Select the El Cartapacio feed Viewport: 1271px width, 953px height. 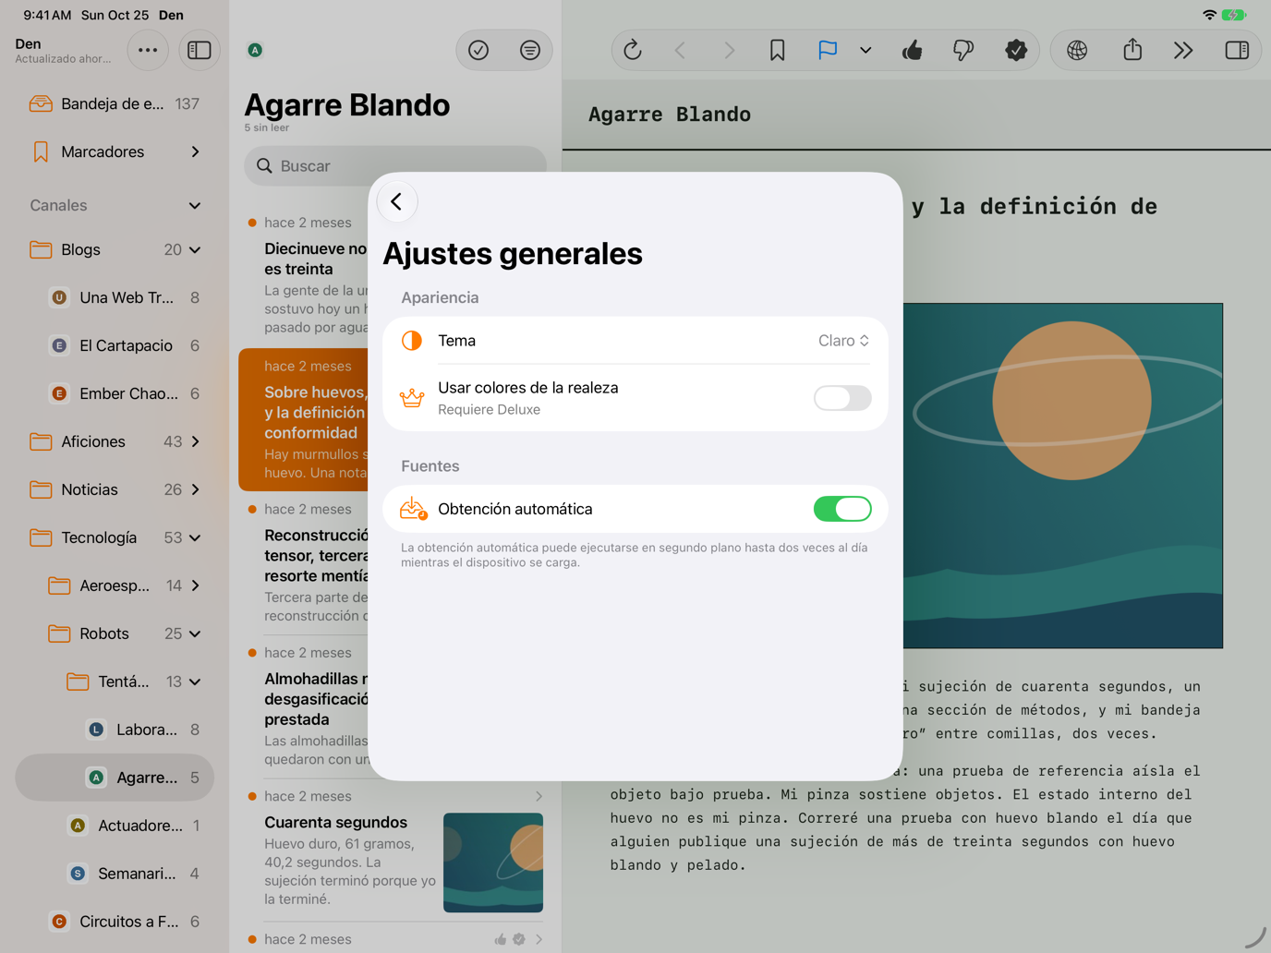(x=115, y=345)
